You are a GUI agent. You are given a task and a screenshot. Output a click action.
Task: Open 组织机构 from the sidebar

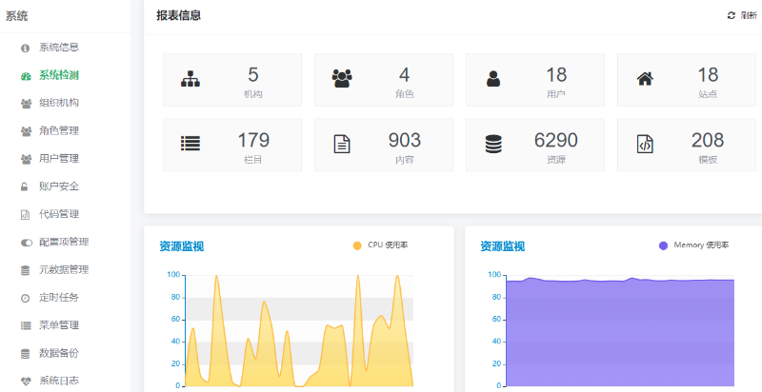click(58, 103)
